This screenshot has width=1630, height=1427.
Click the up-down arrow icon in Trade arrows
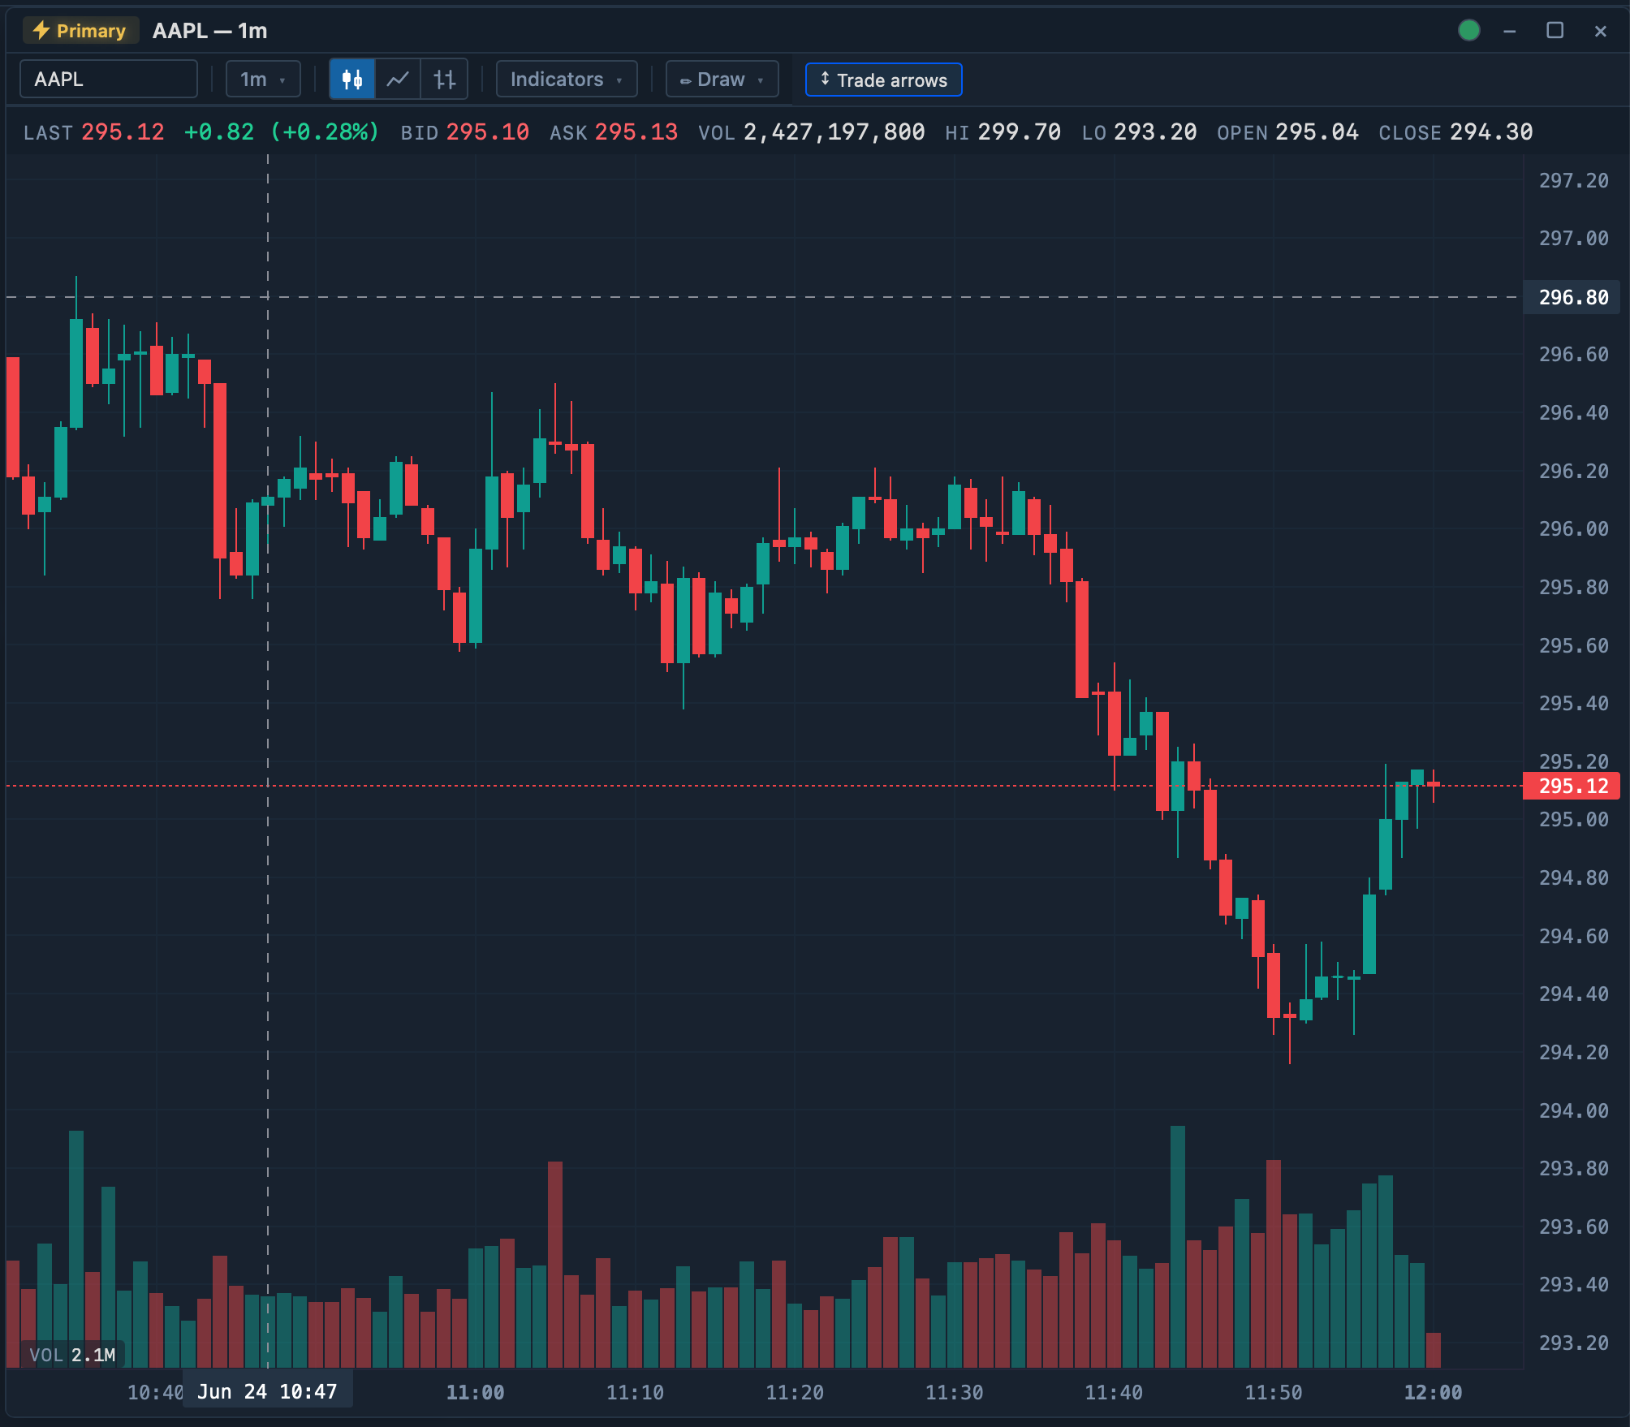825,80
